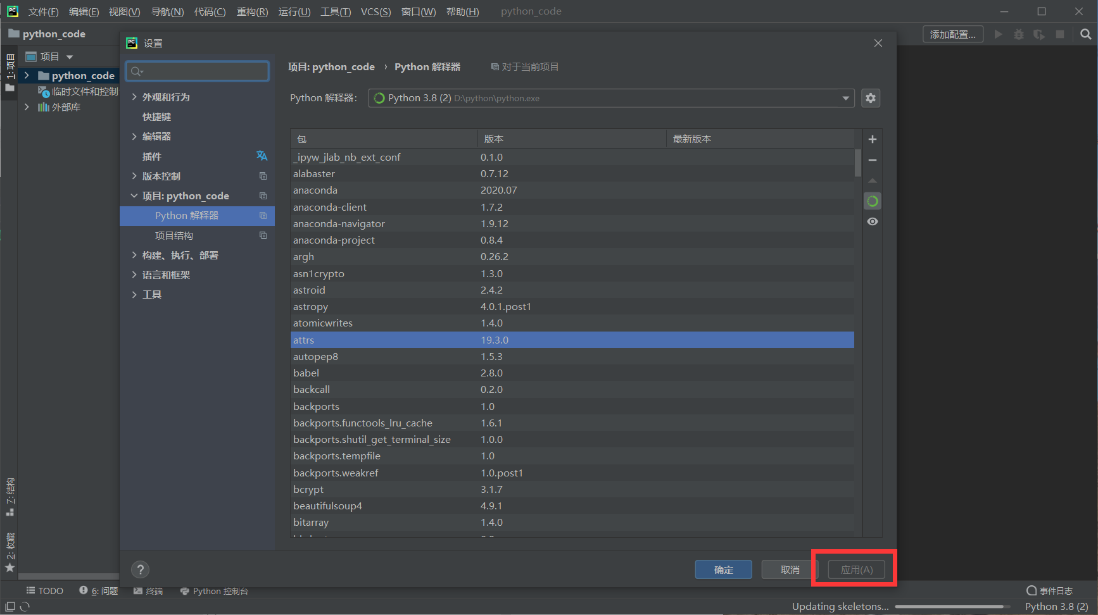The width and height of the screenshot is (1098, 615).
Task: Open the 2: 收藏 favorites side tab
Action: tap(9, 552)
